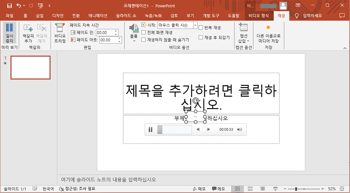The width and height of the screenshot is (350, 193).
Task: Zoom out with the minus button
Action: tap(285, 189)
